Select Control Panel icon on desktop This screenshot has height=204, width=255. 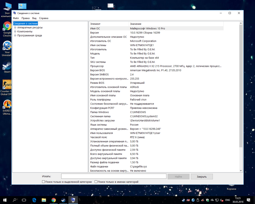pos(22,6)
